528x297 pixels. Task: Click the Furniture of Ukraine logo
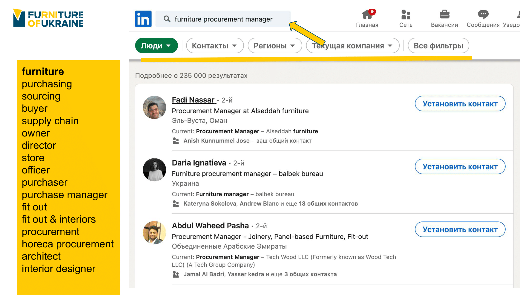48,18
